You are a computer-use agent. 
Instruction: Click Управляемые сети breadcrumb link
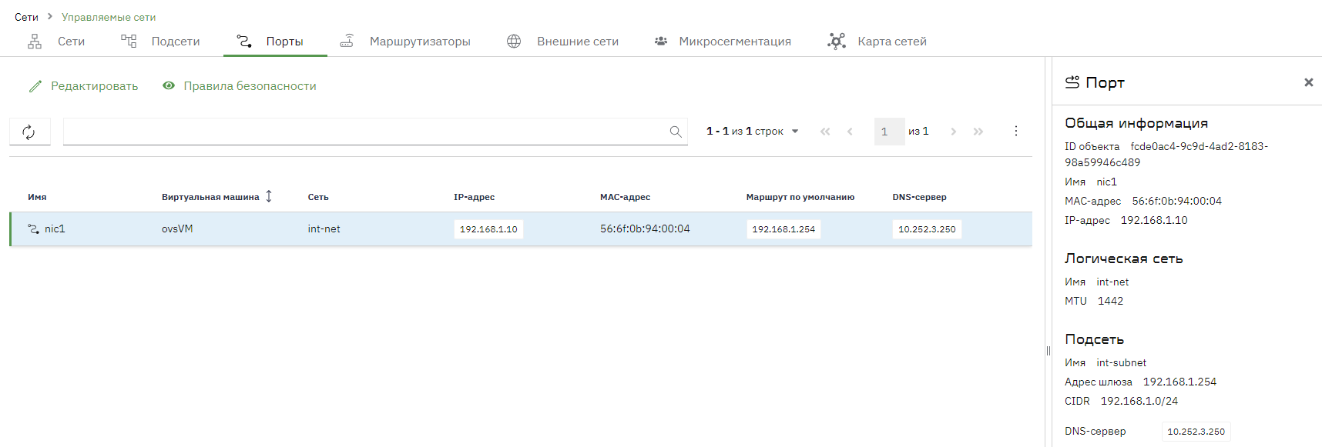(109, 17)
